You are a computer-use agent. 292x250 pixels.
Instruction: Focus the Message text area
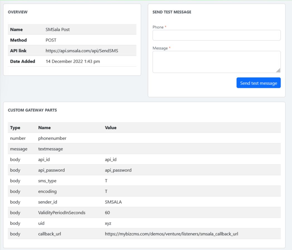click(216, 62)
